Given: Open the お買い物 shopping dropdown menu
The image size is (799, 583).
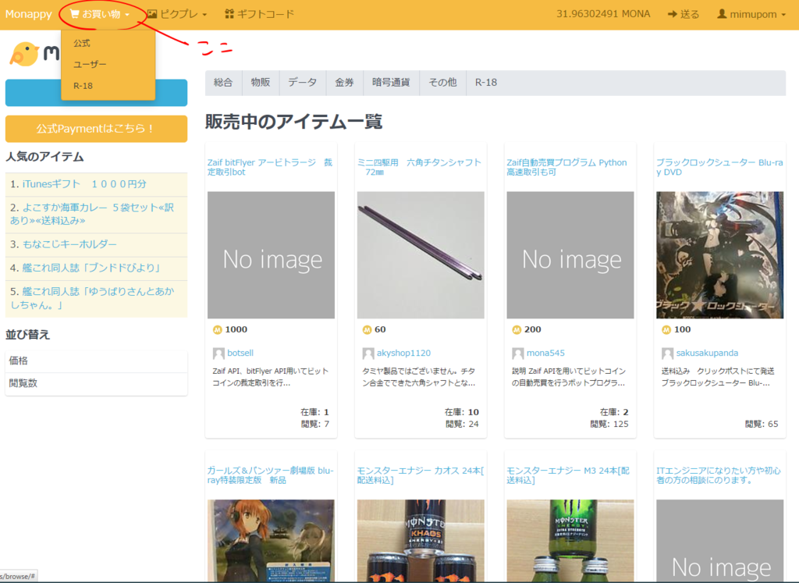Looking at the screenshot, I should coord(100,14).
